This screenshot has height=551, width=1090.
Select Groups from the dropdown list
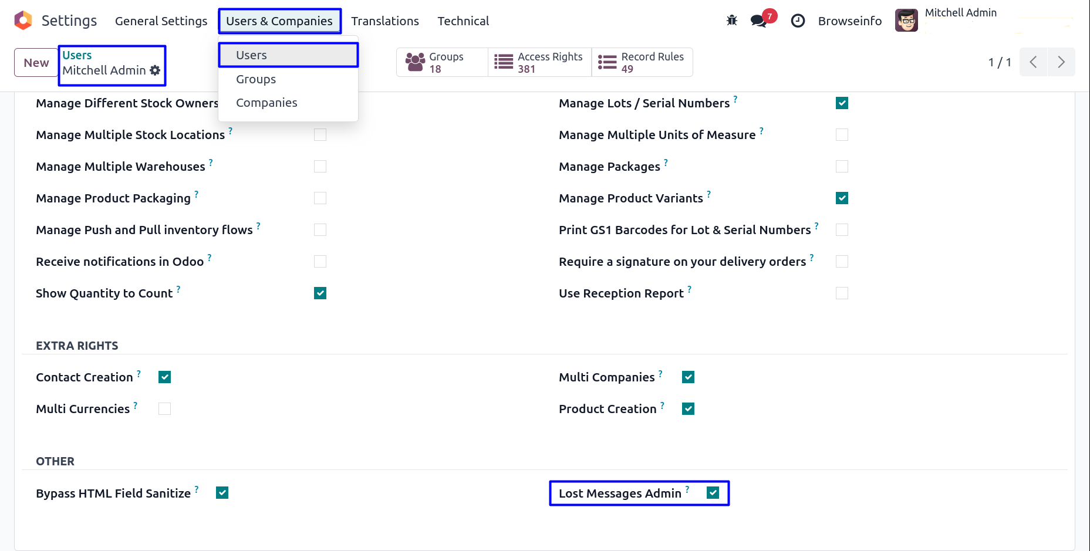256,79
